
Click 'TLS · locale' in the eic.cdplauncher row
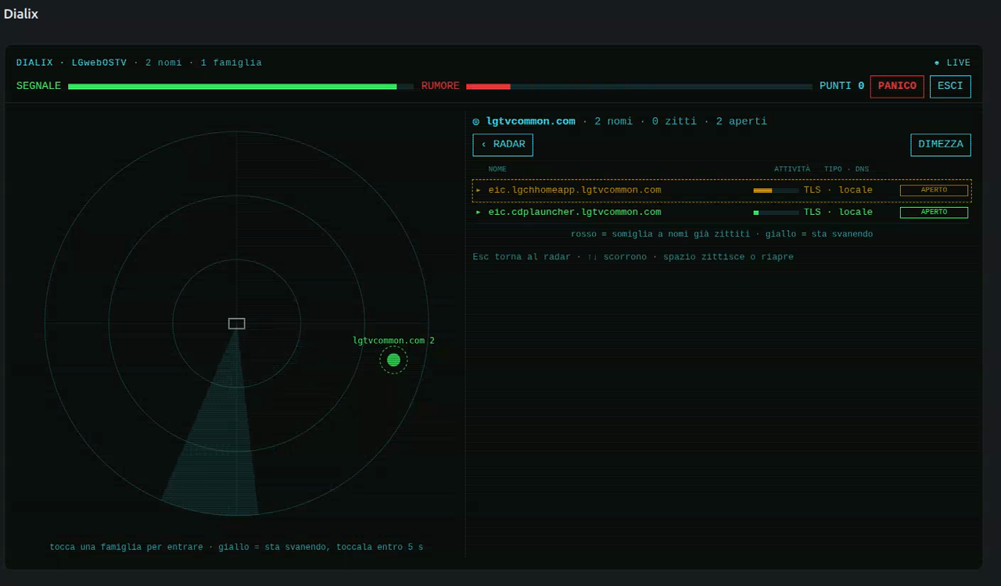pyautogui.click(x=838, y=212)
